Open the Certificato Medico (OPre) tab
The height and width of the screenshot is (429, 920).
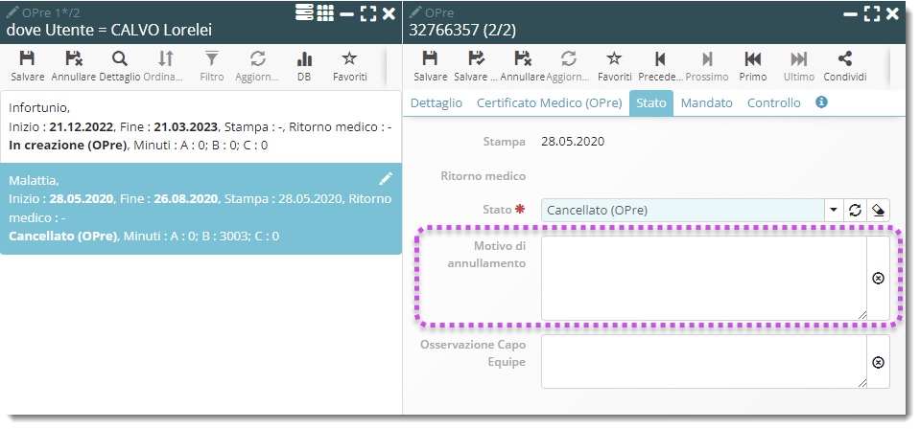(x=549, y=102)
